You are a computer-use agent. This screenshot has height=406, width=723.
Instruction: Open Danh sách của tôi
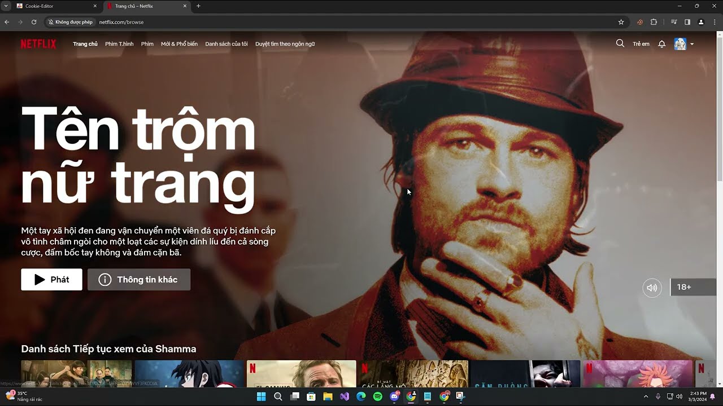point(227,44)
